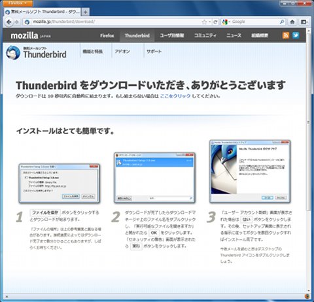314x302 pixels.
Task: Select Firefox in the navigation bar
Action: click(107, 35)
